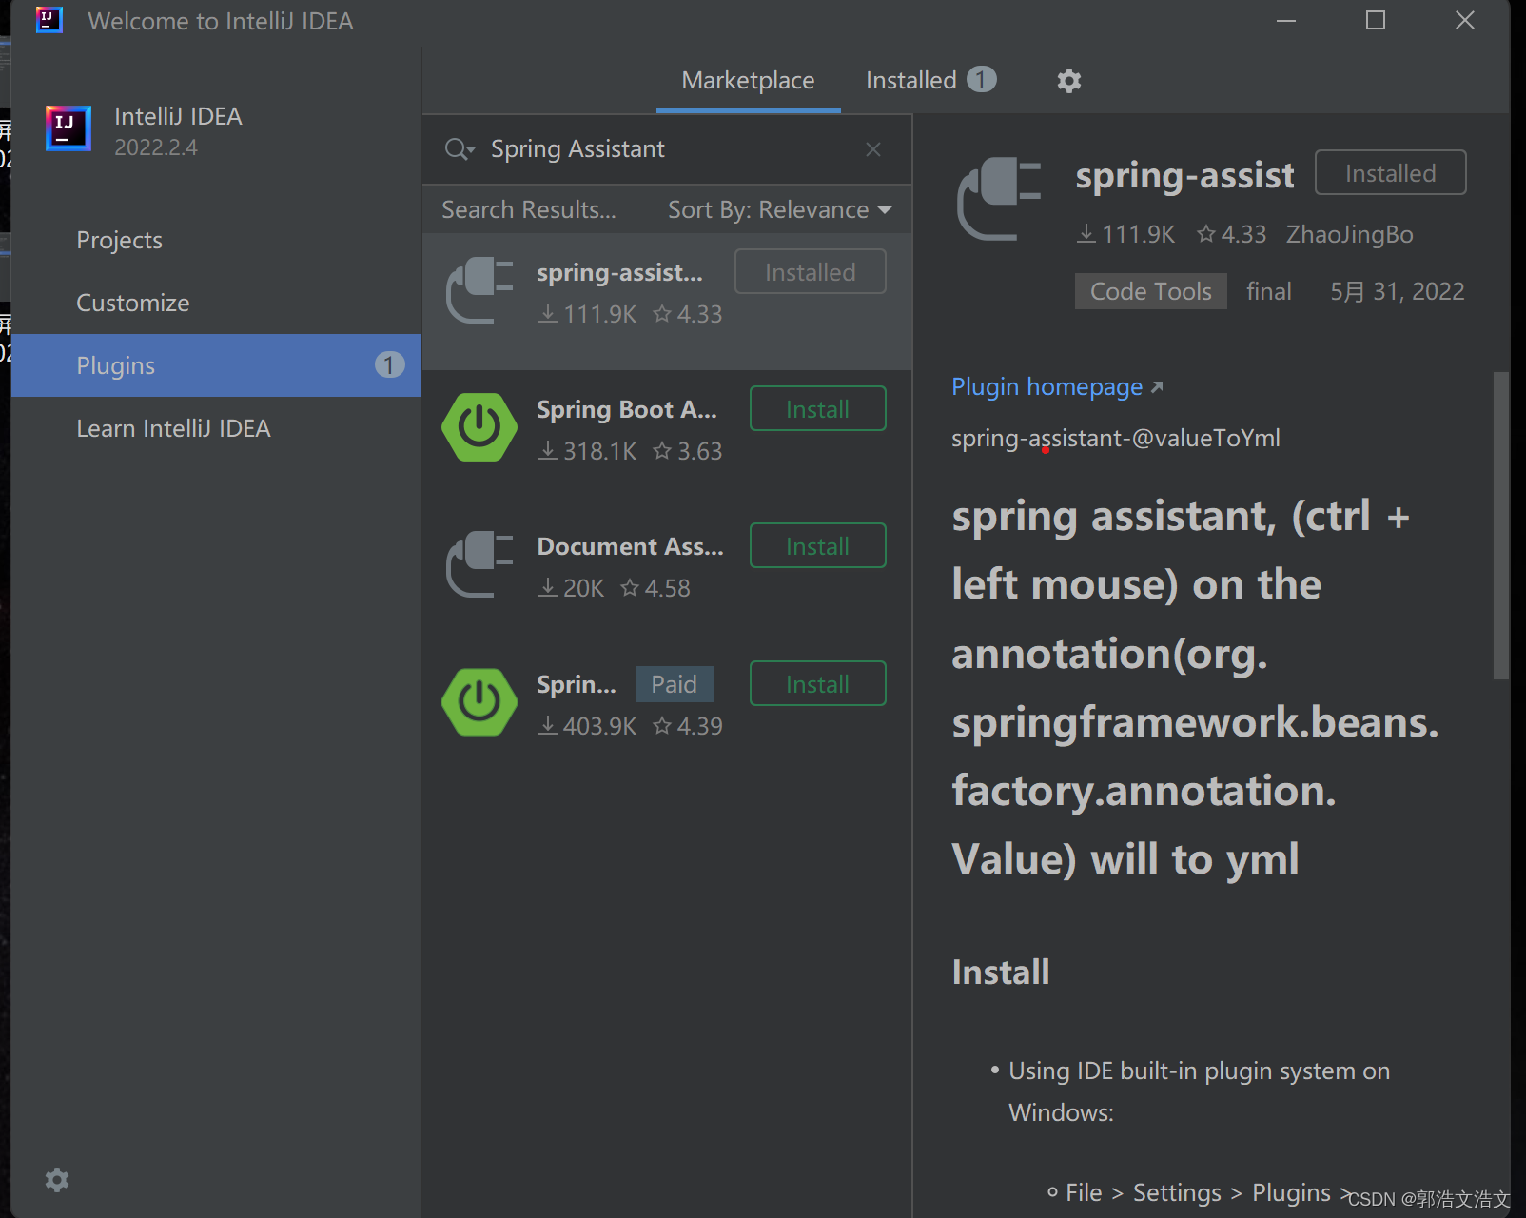
Task: Click the 5月 31, 2022 release date
Action: [x=1397, y=291]
